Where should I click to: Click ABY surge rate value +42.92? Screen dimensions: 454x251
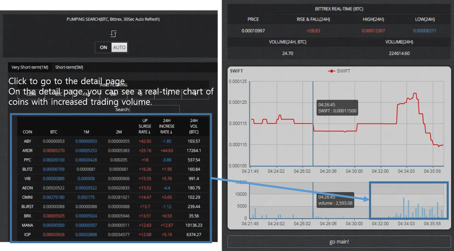145,141
